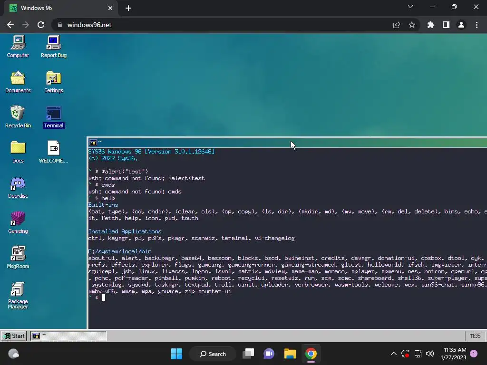
Task: Click the 'Built-ins' heading in terminal
Action: (103, 205)
